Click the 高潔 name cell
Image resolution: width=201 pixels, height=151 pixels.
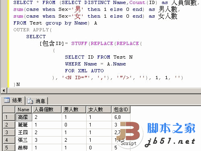[24, 117]
